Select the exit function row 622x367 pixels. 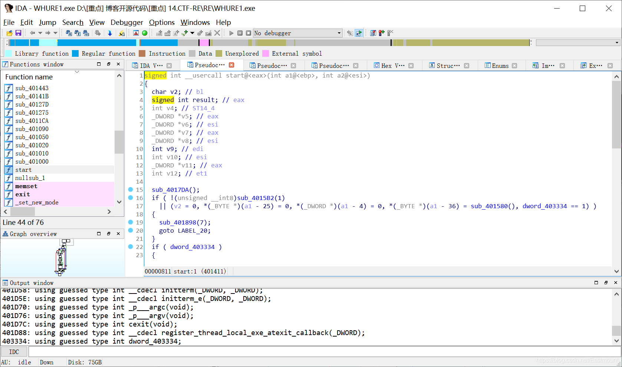point(59,194)
